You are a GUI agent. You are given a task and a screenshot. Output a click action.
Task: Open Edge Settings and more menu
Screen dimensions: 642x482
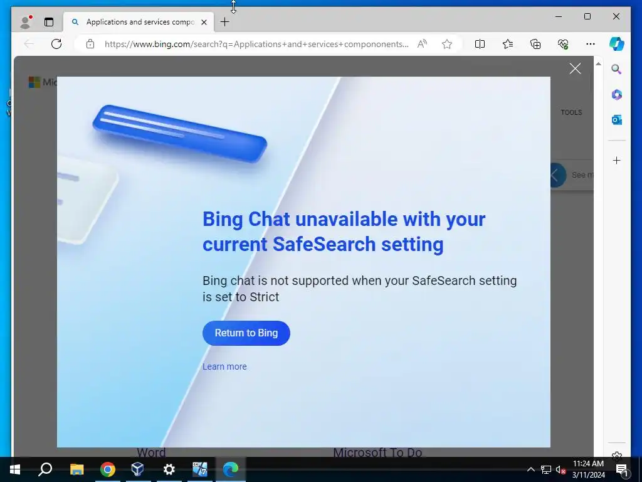click(591, 44)
